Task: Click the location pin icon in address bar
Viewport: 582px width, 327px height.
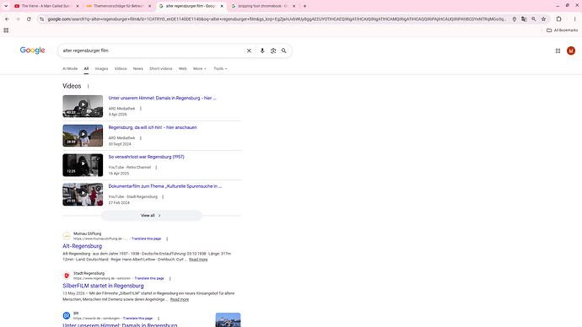Action: pyautogui.click(x=514, y=19)
